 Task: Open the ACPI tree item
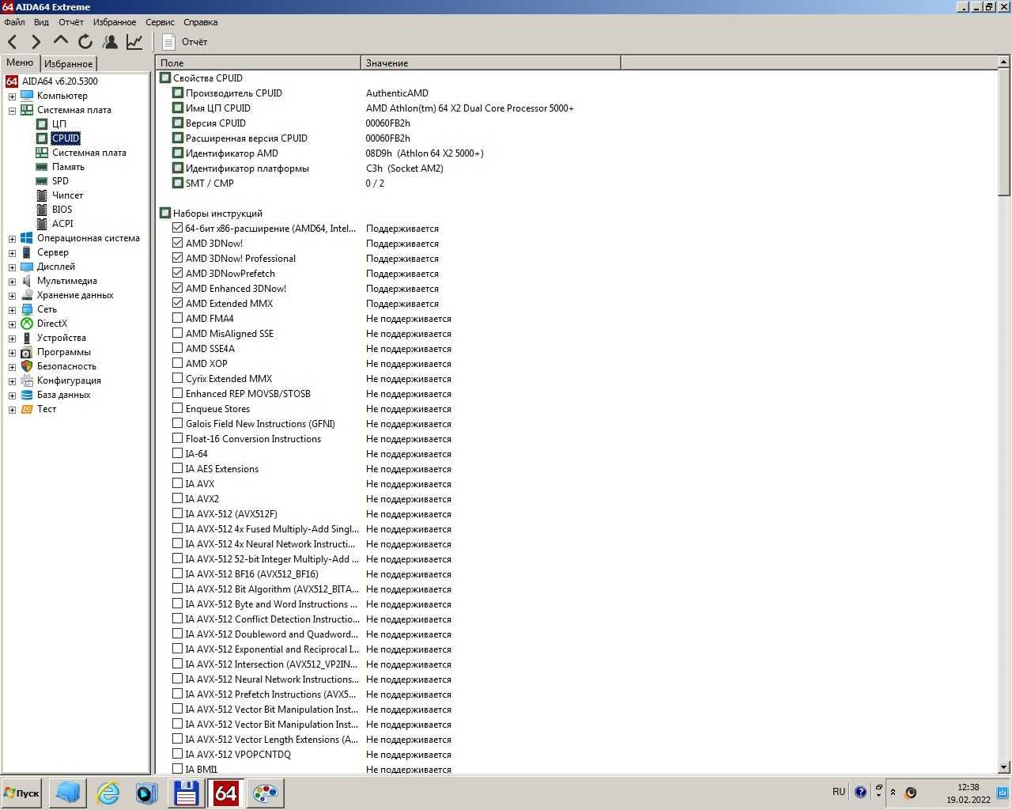62,224
